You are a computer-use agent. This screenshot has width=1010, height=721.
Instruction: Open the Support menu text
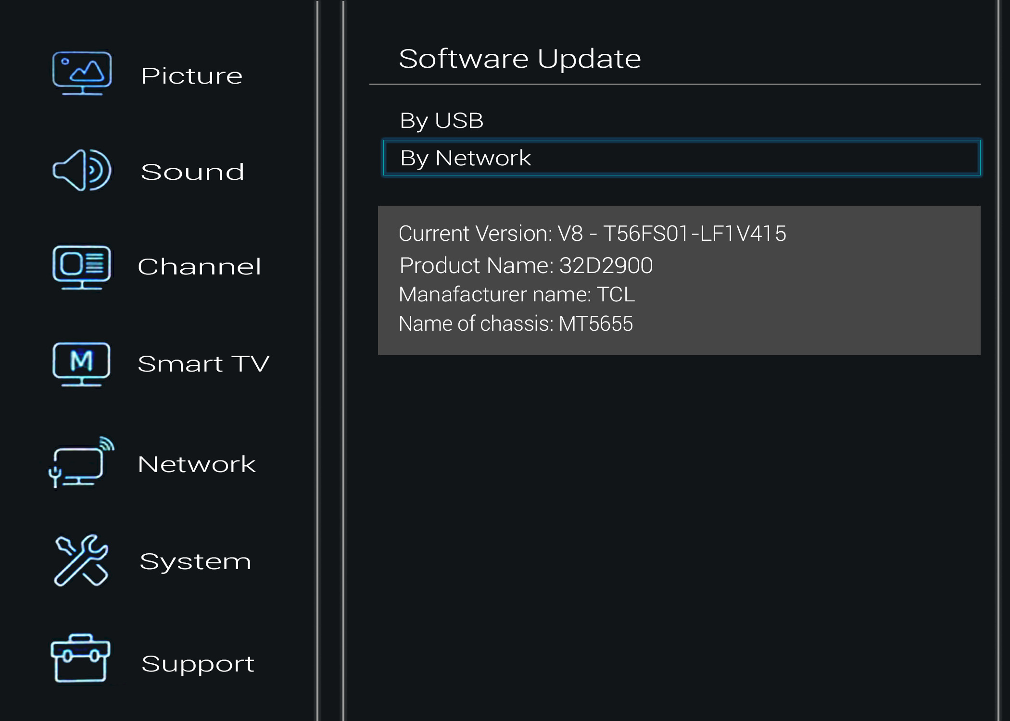(x=198, y=665)
